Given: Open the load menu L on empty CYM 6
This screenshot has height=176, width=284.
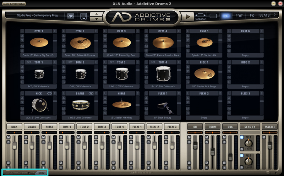Looking at the screenshot, I should click(229, 31).
